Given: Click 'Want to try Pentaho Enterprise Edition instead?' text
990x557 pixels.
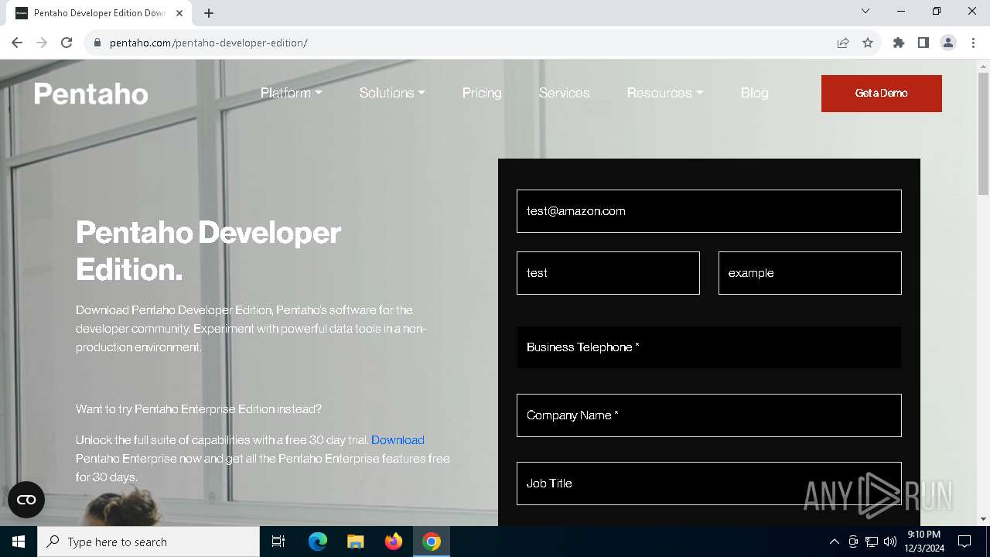Looking at the screenshot, I should point(199,409).
